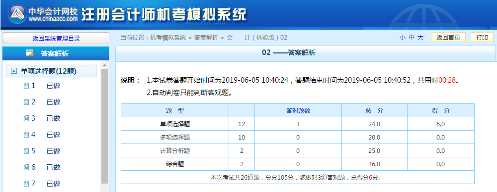Click the 答对题数 column header

tap(298, 110)
